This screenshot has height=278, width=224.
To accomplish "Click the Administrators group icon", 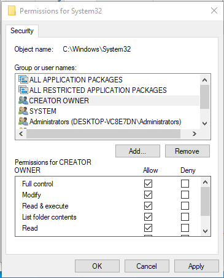I will pyautogui.click(x=23, y=121).
